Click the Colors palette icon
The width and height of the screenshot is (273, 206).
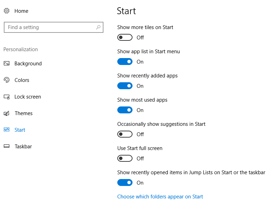coord(7,80)
